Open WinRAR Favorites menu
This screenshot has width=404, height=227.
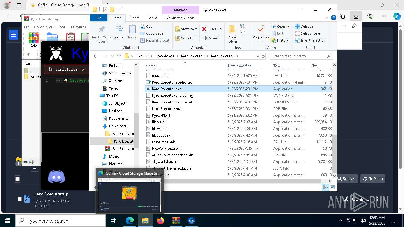click(x=78, y=27)
